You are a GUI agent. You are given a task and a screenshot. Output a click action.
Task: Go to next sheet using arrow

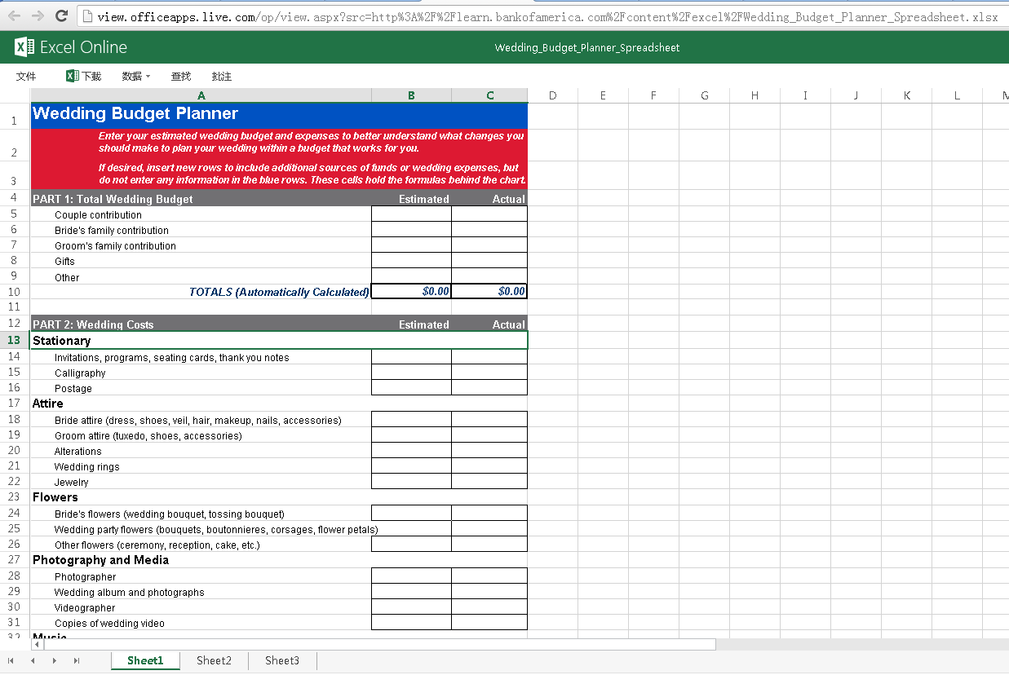tap(55, 660)
